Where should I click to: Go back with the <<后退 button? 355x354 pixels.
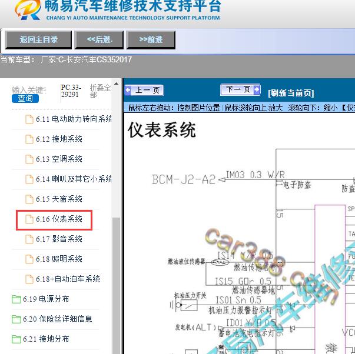point(99,40)
